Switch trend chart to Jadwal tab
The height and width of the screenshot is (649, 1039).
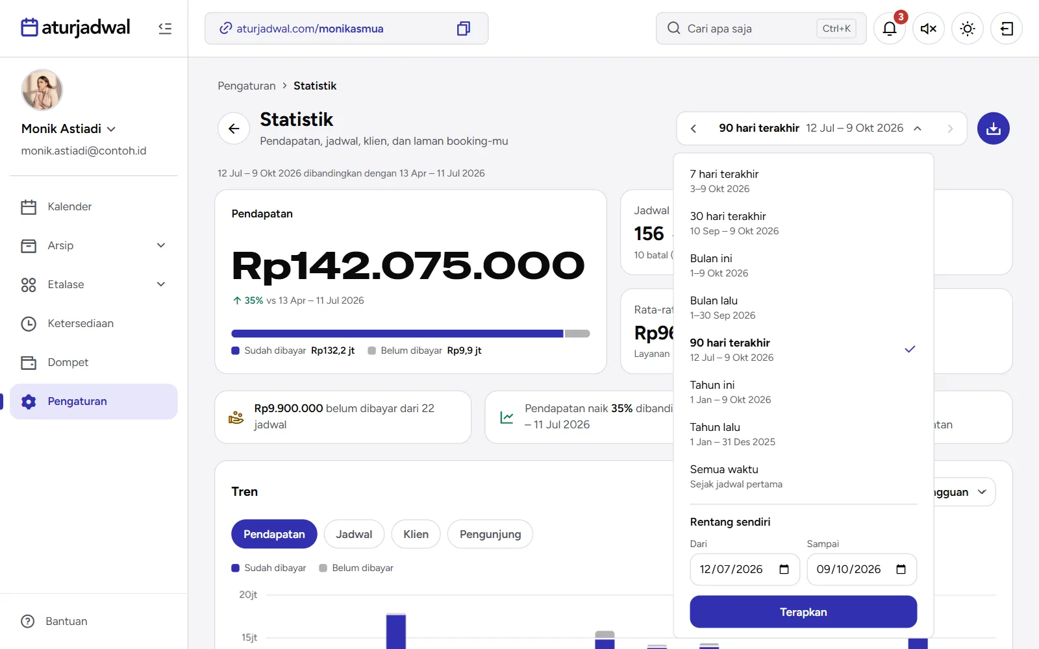coord(354,534)
